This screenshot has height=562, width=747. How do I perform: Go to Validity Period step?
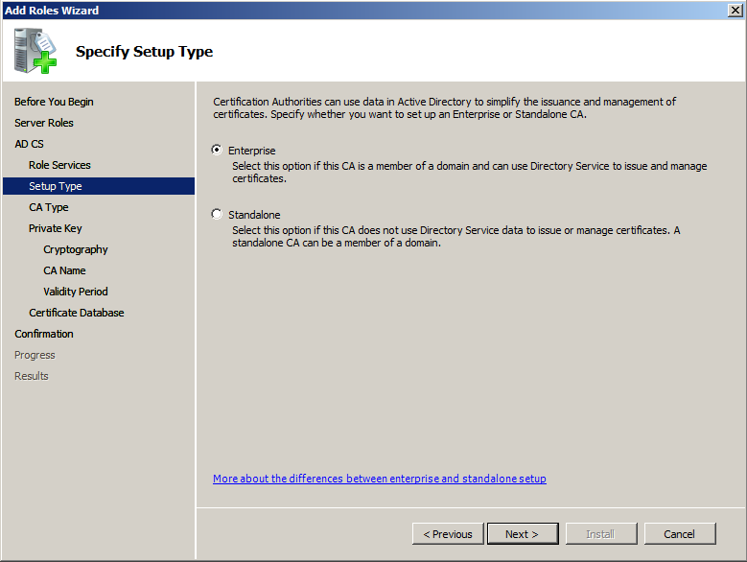click(76, 292)
